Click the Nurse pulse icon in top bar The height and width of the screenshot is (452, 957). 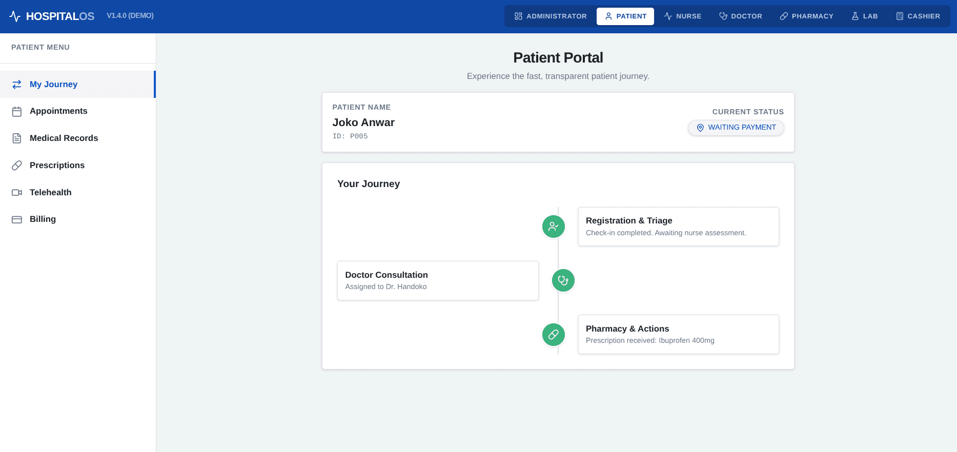[668, 16]
